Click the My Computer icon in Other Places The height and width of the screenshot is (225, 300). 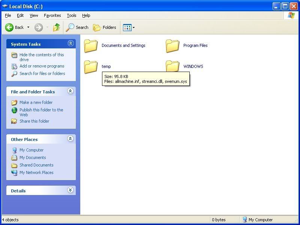pyautogui.click(x=14, y=150)
